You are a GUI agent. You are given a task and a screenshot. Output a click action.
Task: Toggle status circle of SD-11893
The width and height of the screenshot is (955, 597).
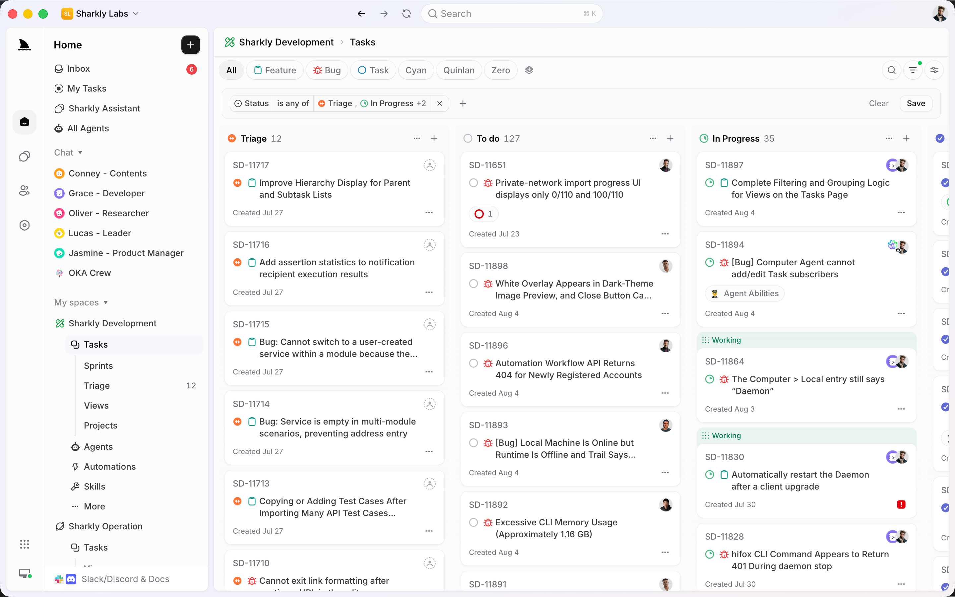pos(474,443)
